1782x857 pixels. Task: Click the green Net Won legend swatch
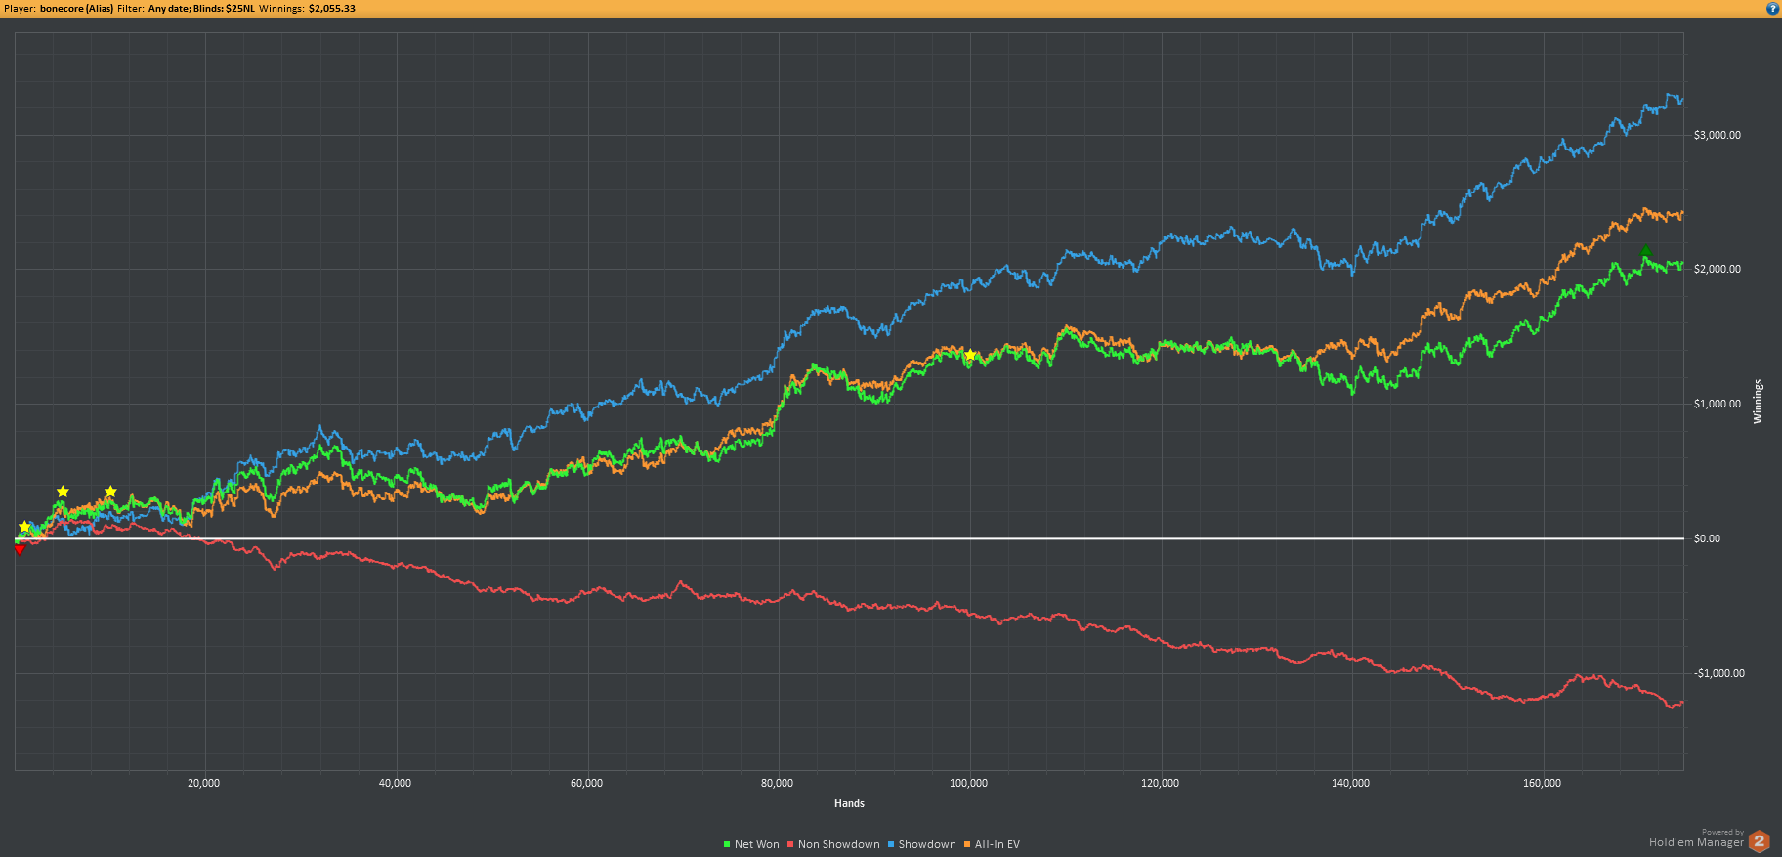pos(727,844)
